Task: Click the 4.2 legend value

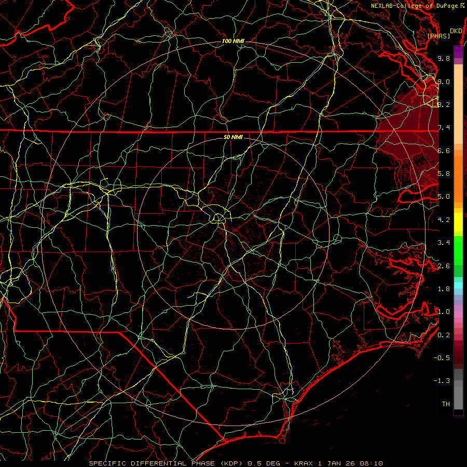Action: (444, 220)
